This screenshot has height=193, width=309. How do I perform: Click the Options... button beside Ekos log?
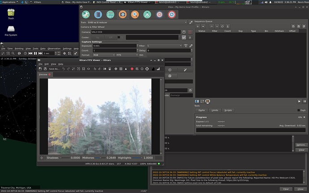pos(301,145)
